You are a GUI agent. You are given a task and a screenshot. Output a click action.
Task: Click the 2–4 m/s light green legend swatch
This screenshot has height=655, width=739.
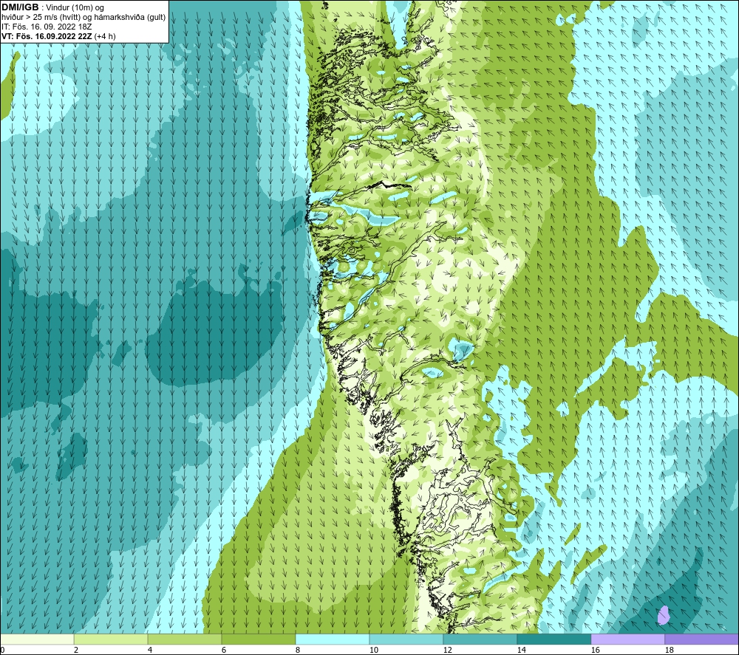pyautogui.click(x=111, y=639)
